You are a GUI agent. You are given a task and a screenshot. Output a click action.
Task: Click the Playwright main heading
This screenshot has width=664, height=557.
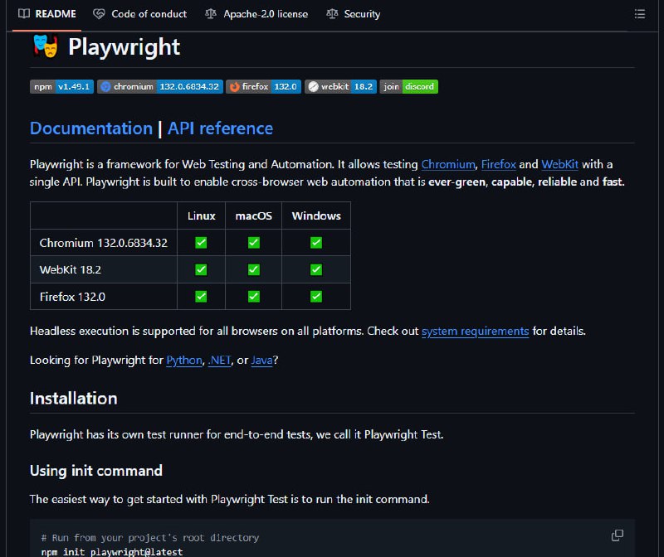(124, 46)
